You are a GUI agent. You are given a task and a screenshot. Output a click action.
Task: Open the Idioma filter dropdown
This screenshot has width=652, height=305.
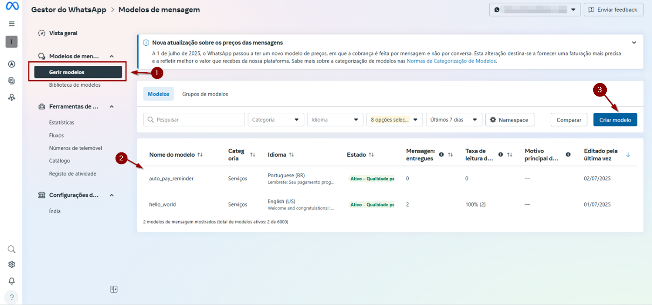(x=335, y=120)
